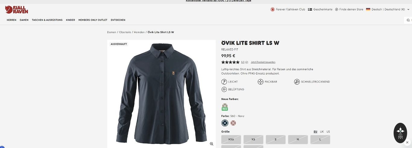Screen dimensions: 412x148
Task: Open the Members Only Outlet menu
Action: (x=93, y=20)
